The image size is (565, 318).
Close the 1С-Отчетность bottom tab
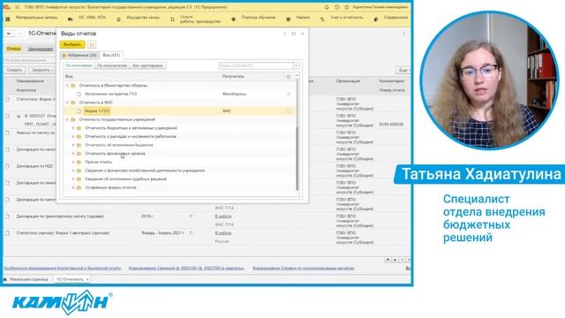click(x=87, y=279)
